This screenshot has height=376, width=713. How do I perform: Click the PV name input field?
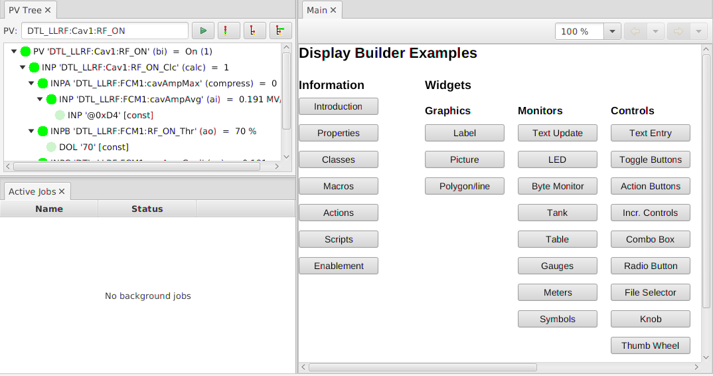[105, 31]
